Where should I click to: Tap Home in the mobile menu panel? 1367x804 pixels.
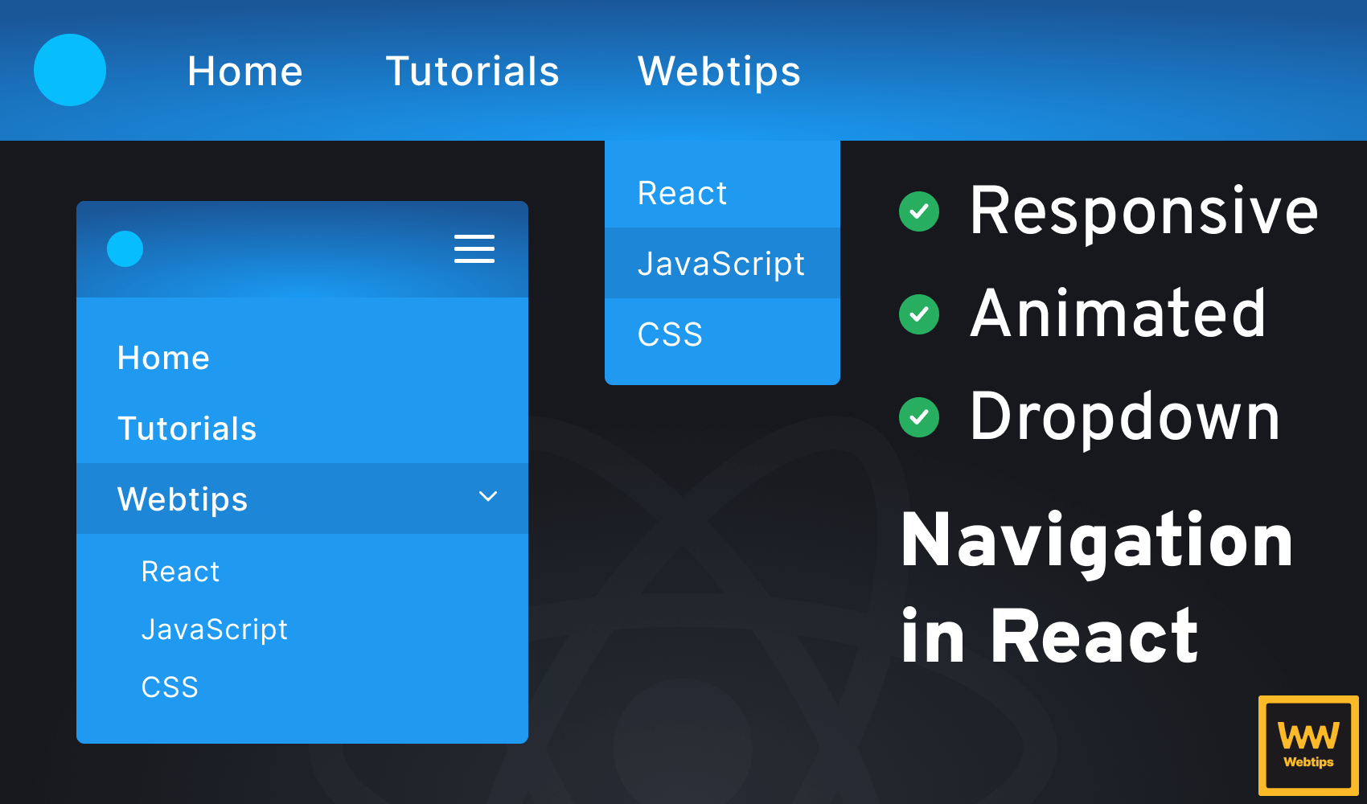(x=163, y=358)
